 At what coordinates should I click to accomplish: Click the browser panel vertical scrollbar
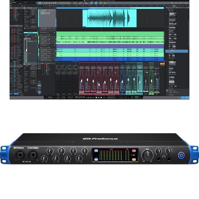[x=189, y=33]
